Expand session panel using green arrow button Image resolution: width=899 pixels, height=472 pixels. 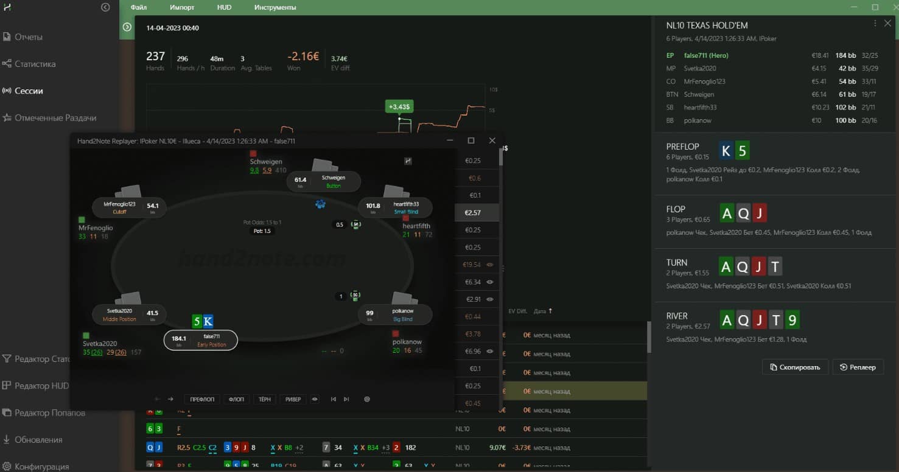coord(127,27)
